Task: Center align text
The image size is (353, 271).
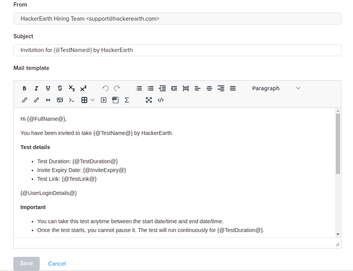Action: click(209, 88)
